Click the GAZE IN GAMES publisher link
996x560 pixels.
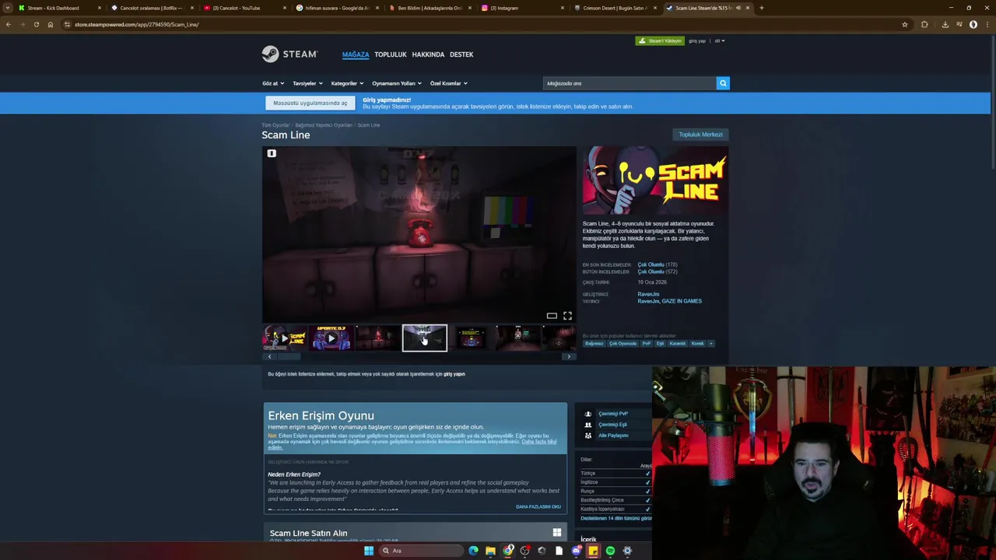pyautogui.click(x=683, y=301)
